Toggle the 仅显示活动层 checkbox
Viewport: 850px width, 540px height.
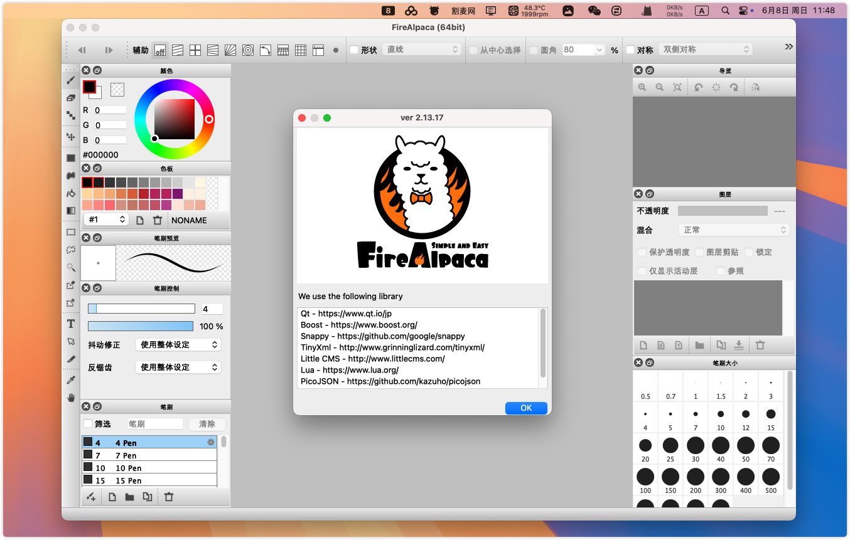tap(642, 271)
